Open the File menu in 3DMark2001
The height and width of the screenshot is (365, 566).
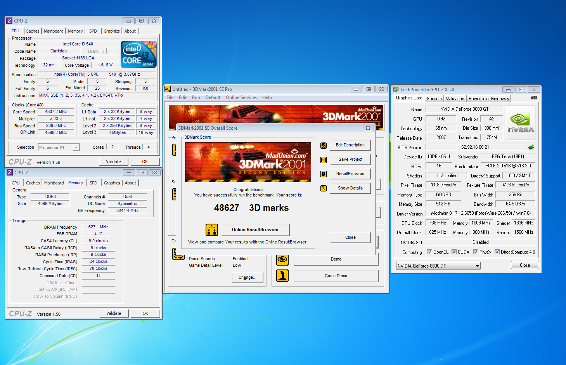tap(170, 97)
